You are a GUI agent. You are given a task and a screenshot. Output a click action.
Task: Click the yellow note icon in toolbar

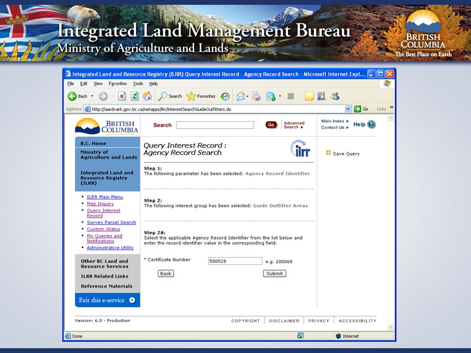(309, 96)
